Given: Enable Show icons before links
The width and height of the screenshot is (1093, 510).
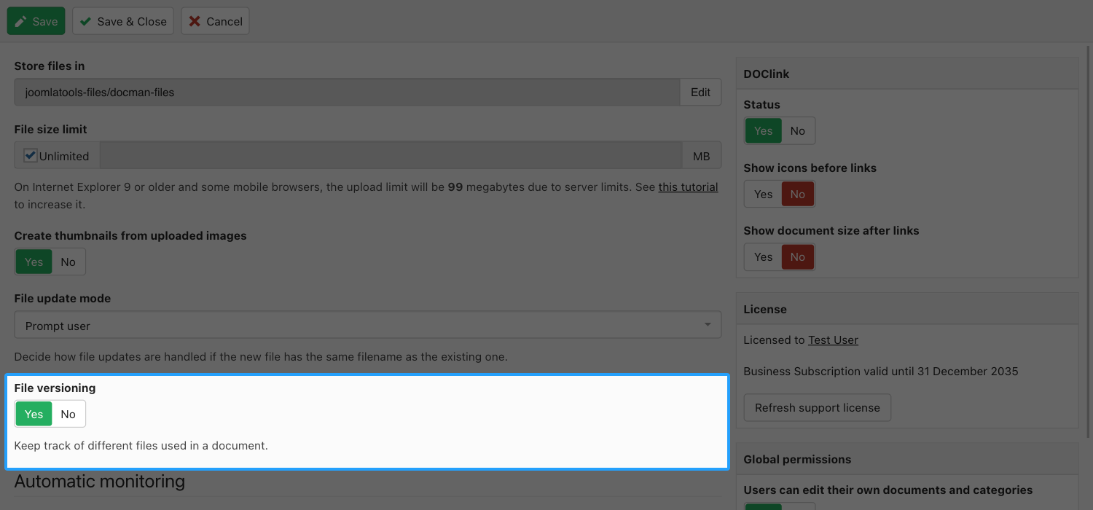Looking at the screenshot, I should [763, 195].
